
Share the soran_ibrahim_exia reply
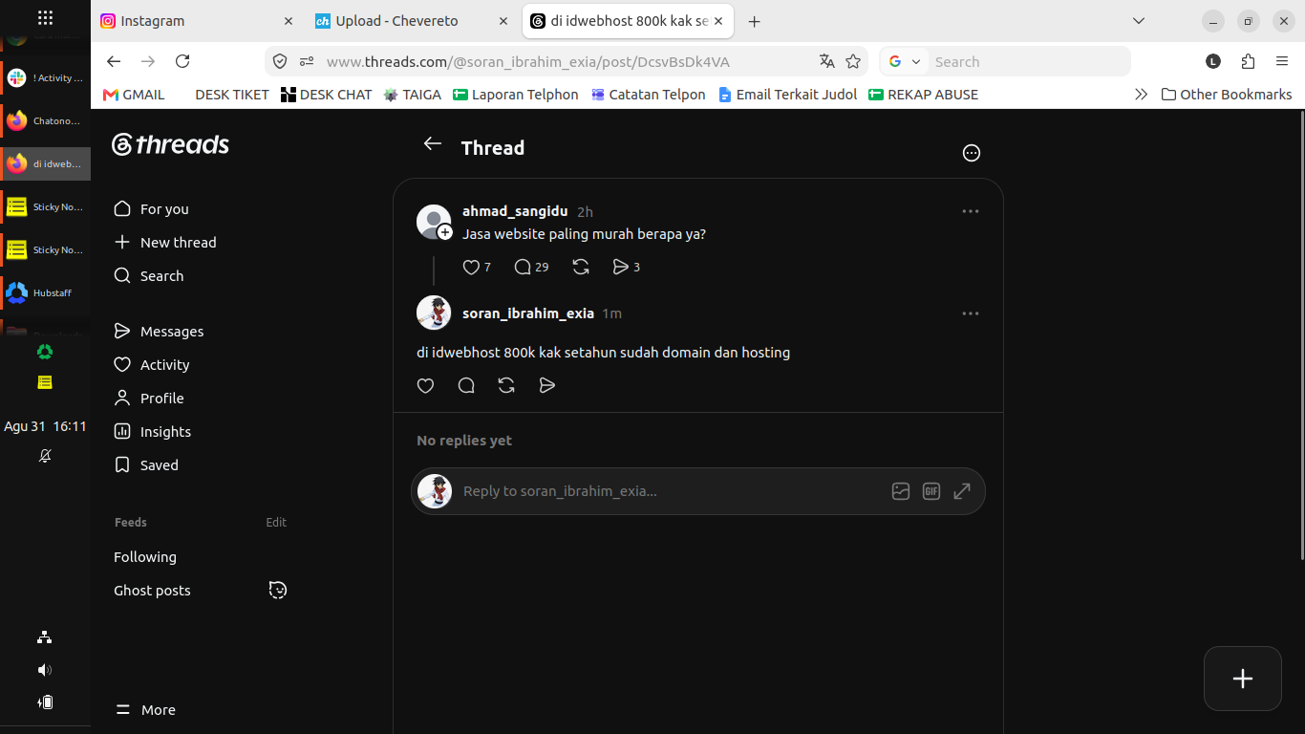pyautogui.click(x=547, y=385)
